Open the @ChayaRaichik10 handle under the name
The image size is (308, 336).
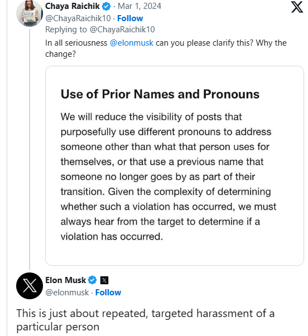[x=78, y=18]
